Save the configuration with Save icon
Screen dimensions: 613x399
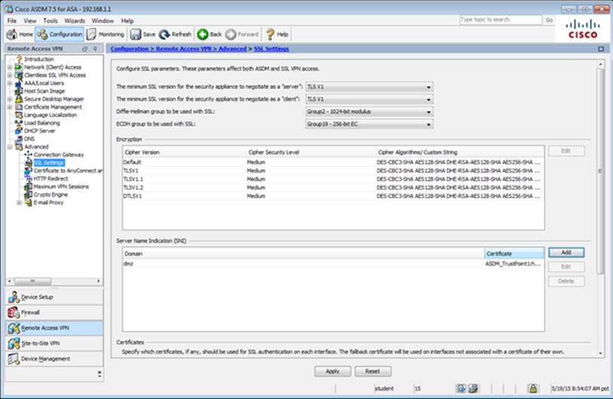[143, 34]
